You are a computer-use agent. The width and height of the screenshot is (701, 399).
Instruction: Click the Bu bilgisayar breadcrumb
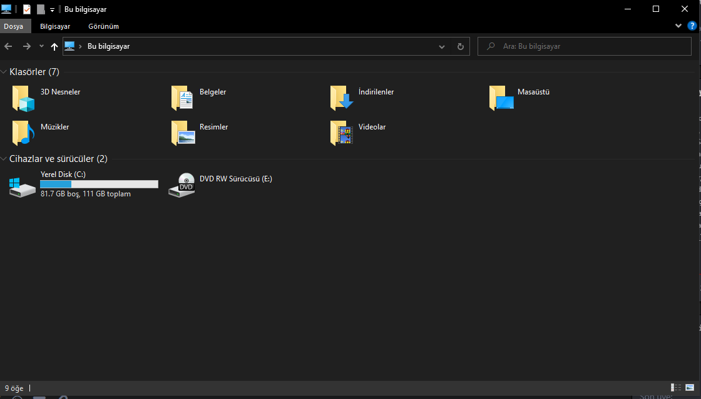(109, 46)
